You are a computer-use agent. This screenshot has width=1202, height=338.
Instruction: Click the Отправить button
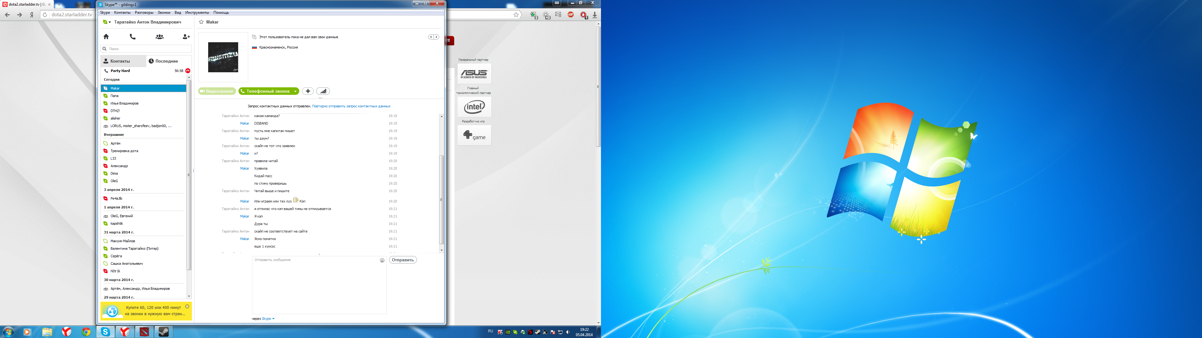(403, 260)
